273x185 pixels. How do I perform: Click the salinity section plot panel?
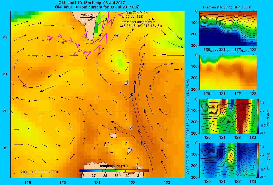[228, 72]
